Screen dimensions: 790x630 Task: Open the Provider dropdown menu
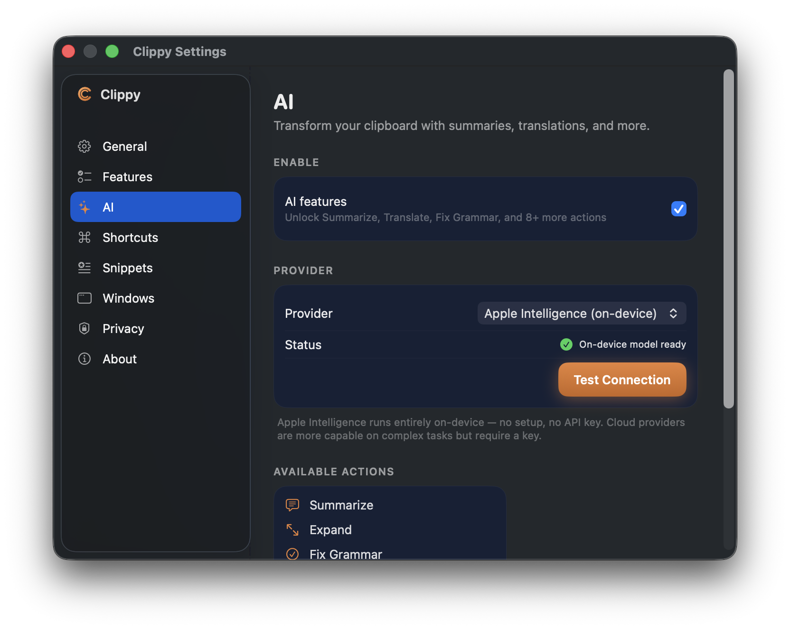[x=582, y=313]
